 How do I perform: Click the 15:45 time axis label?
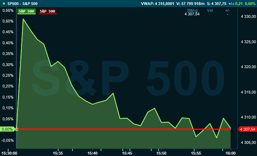click(127, 153)
